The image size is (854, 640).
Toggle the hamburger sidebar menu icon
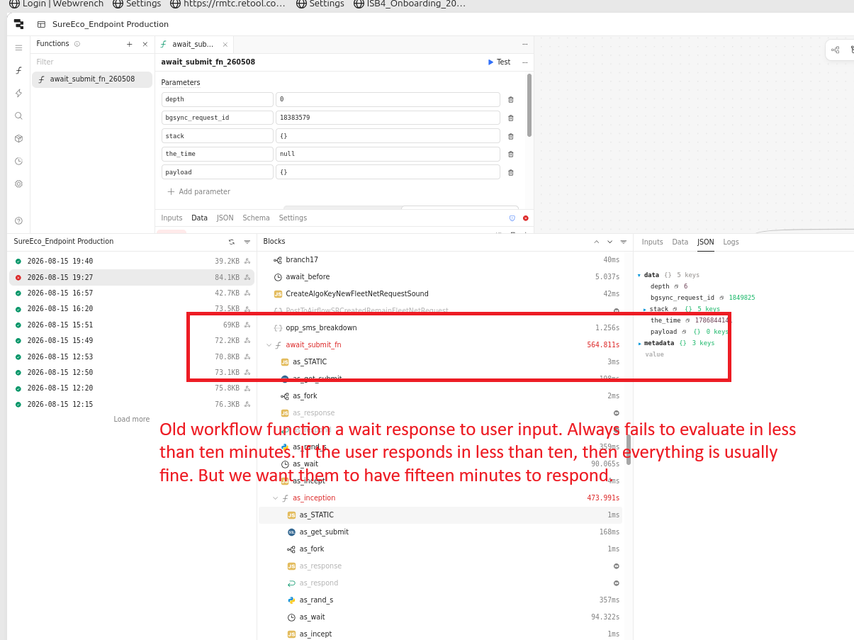(x=18, y=47)
